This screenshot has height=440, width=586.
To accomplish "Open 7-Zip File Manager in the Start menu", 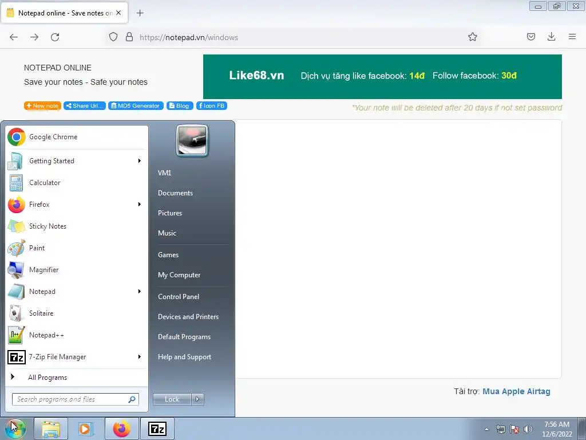I will pyautogui.click(x=77, y=357).
